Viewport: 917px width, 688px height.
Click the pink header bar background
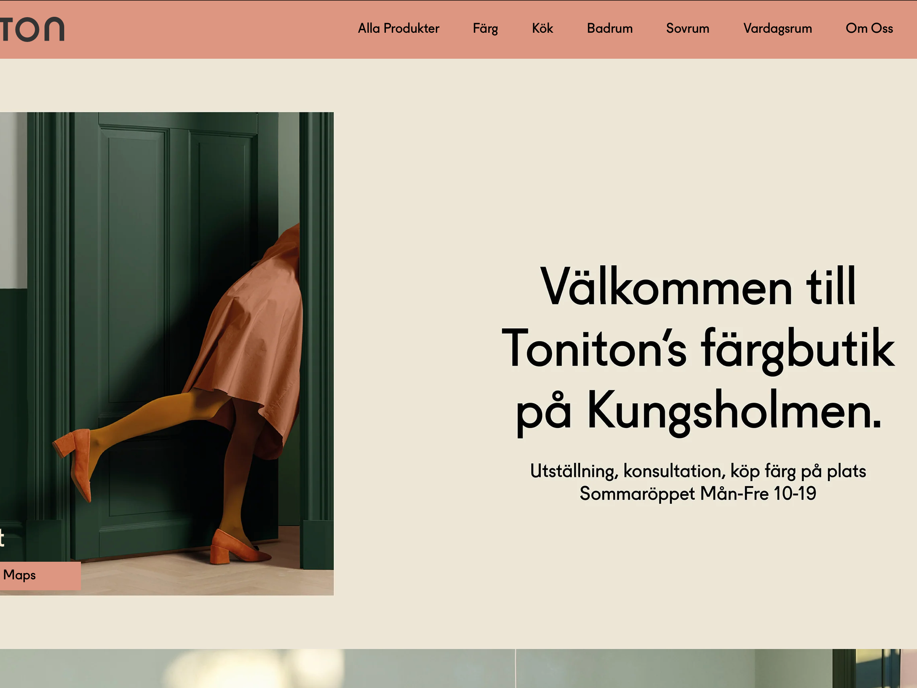point(210,29)
